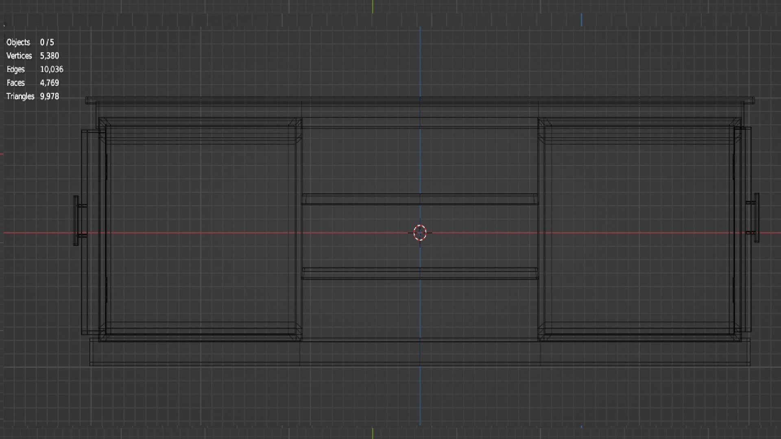Click the '10,036' edges value

point(52,70)
